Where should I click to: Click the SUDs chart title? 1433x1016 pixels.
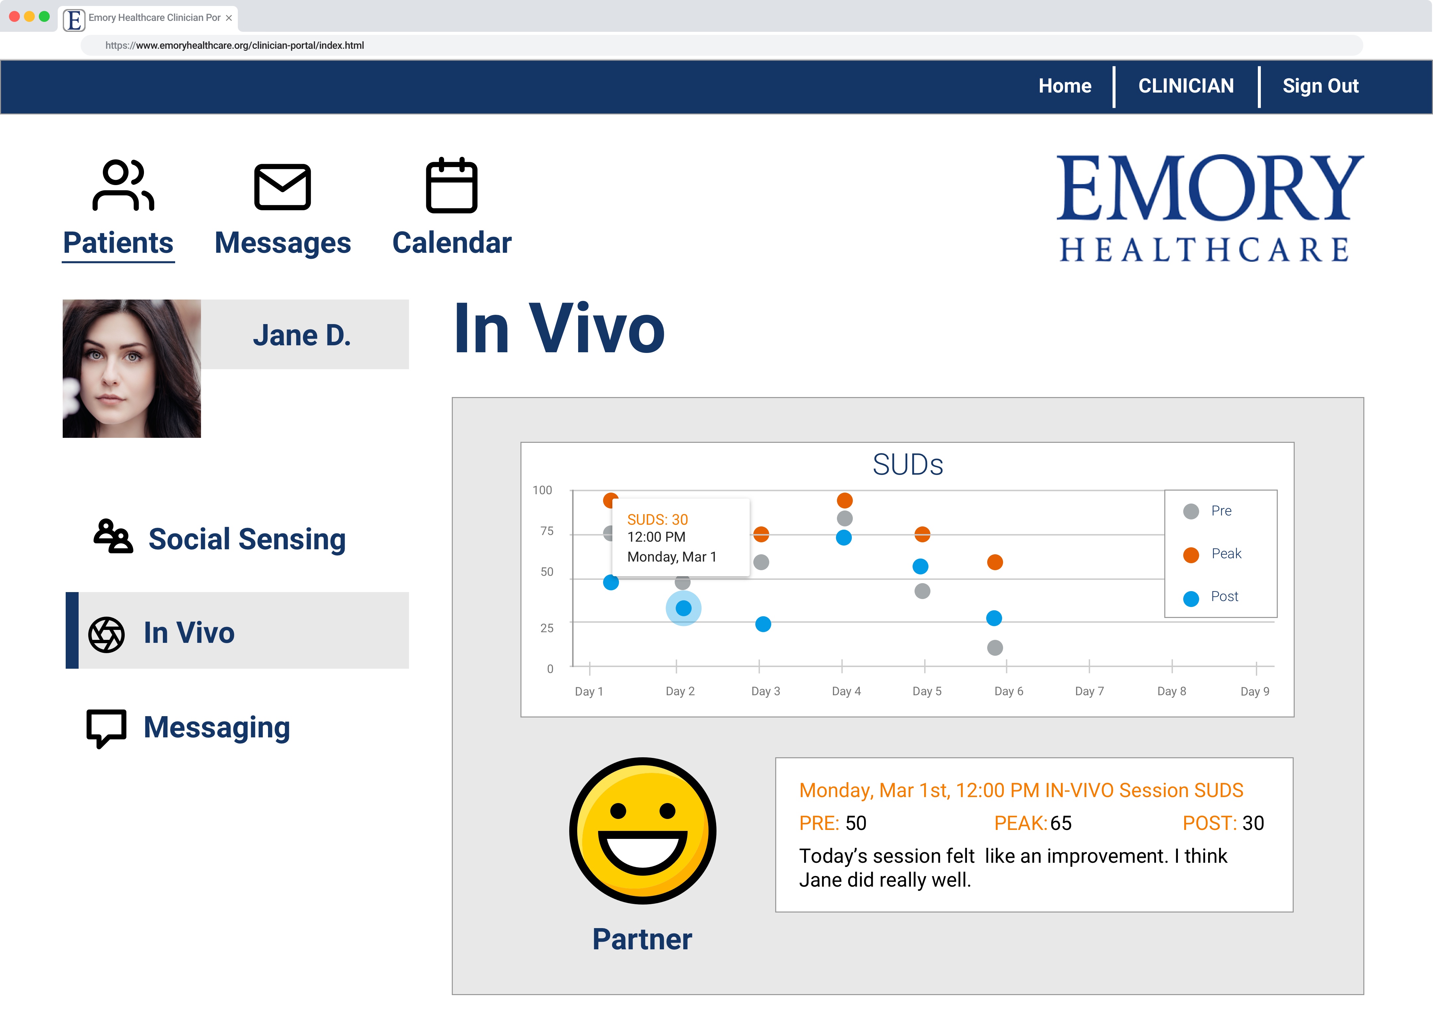tap(908, 465)
